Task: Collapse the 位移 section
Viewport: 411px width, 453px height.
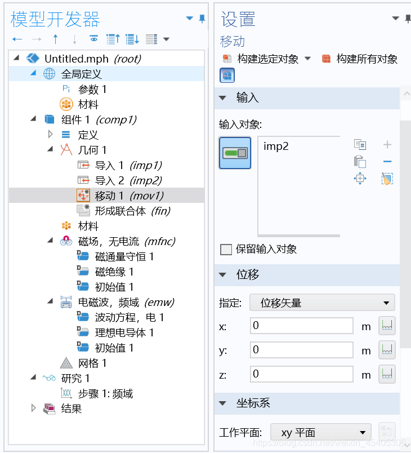Action: click(x=222, y=275)
